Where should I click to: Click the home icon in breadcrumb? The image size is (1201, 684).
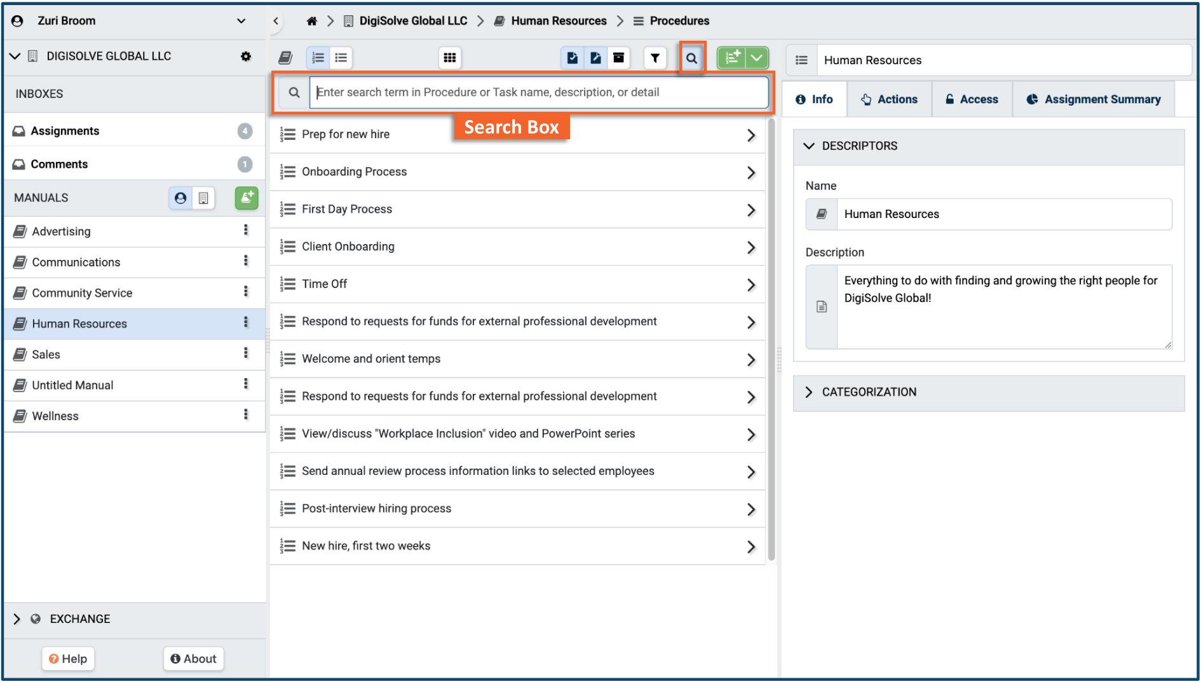coord(311,21)
